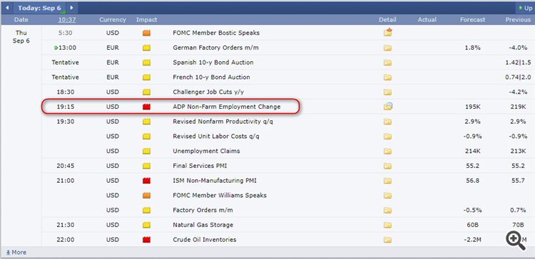Open detail folder for French 10-y Bond Auction
535x259 pixels.
[387, 78]
